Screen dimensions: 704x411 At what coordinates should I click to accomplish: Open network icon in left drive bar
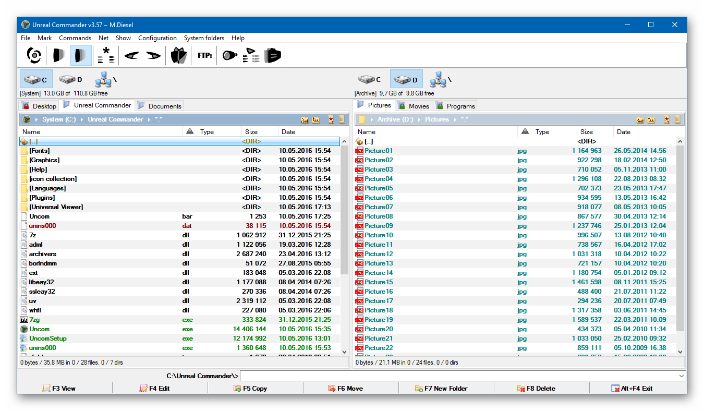[105, 79]
